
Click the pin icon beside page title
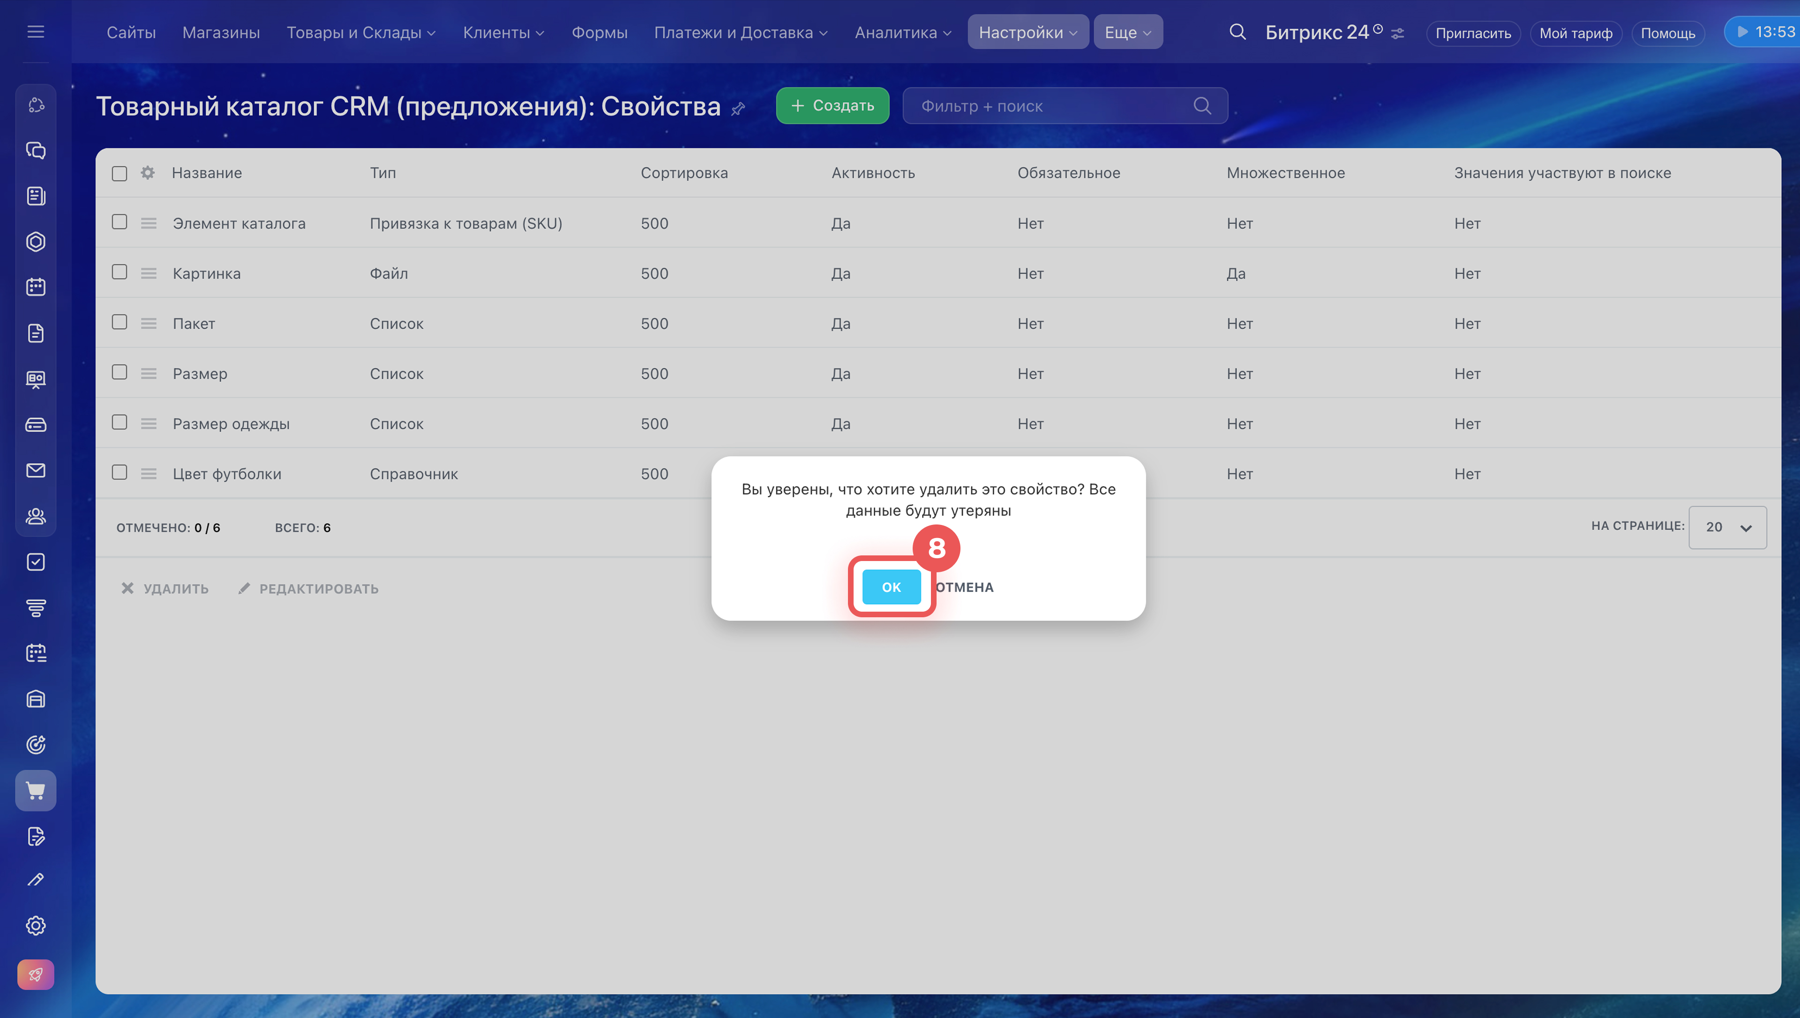tap(738, 108)
